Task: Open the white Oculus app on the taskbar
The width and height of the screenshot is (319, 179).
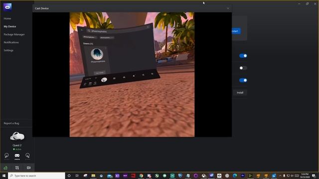Action: click(x=219, y=176)
